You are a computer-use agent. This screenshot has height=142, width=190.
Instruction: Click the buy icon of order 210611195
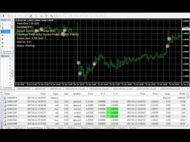click(5, 101)
